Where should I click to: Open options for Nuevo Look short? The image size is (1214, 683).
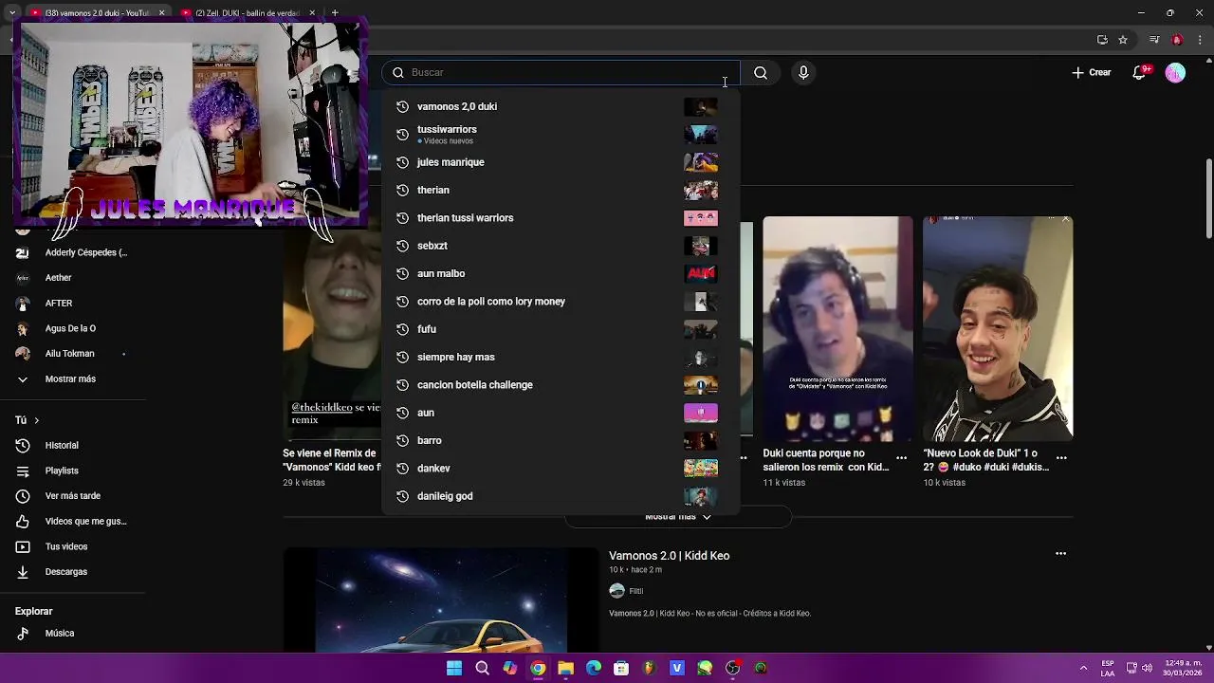click(x=1061, y=457)
